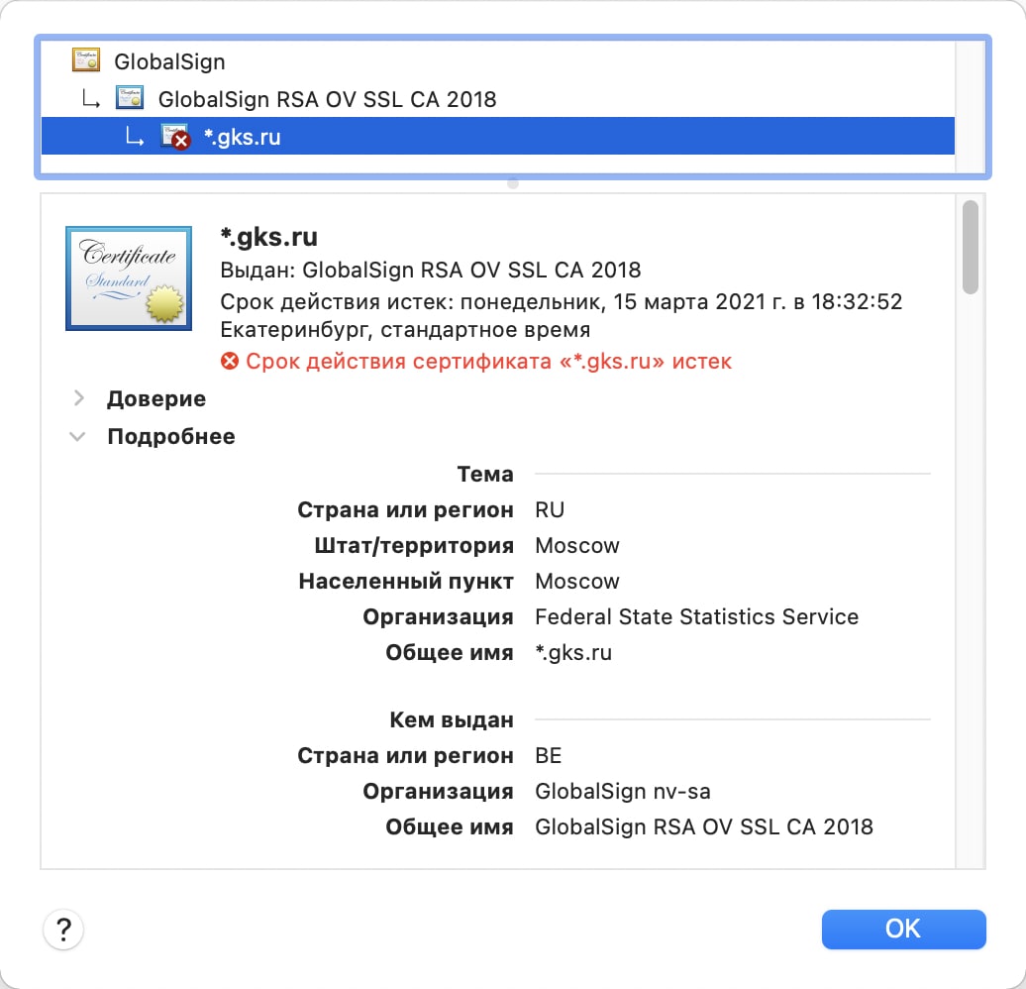Click the split pane divider handle dot
The image size is (1026, 989).
click(x=513, y=184)
